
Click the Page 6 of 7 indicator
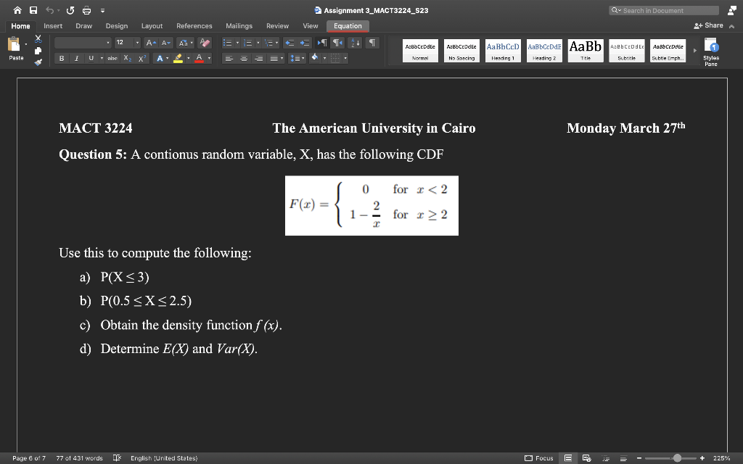[29, 458]
